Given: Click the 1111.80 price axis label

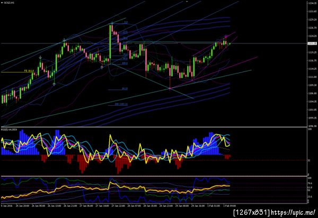Looking at the screenshot, I should point(312,77).
